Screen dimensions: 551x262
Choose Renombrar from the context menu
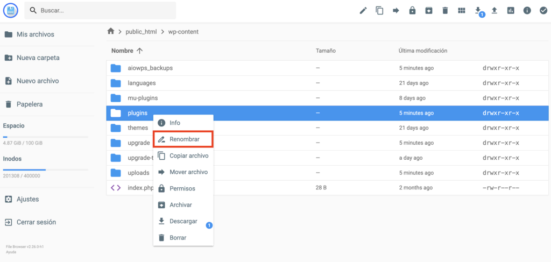coord(184,139)
